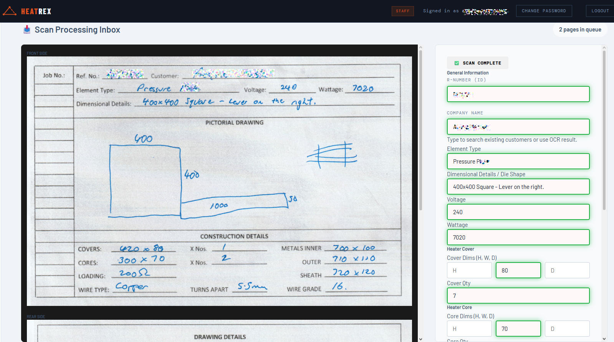
Task: Click the 'REAR SIDE' label
Action: [x=36, y=317]
